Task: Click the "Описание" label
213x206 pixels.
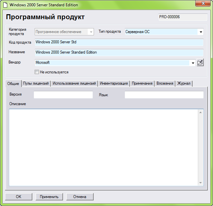Action: (17, 104)
